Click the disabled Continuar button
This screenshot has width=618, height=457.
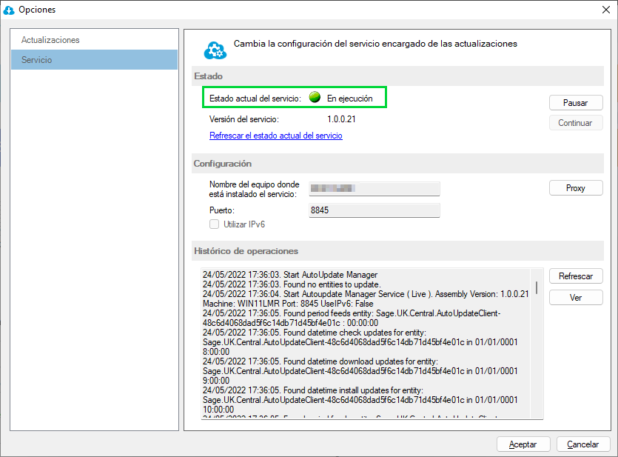[x=576, y=123]
